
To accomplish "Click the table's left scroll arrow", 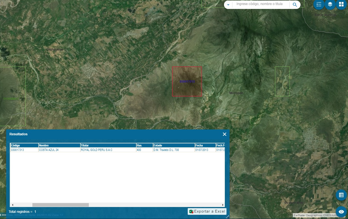I will tap(12, 205).
